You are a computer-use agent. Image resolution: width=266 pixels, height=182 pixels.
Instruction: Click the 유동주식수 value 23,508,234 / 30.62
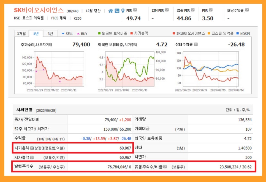click(x=235, y=167)
